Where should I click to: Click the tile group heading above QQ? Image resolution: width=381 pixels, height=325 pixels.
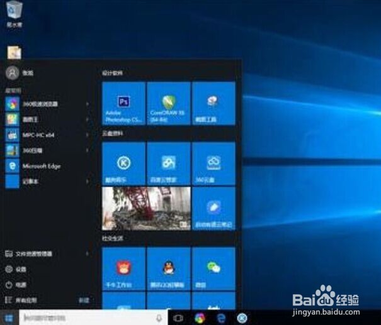(113, 238)
